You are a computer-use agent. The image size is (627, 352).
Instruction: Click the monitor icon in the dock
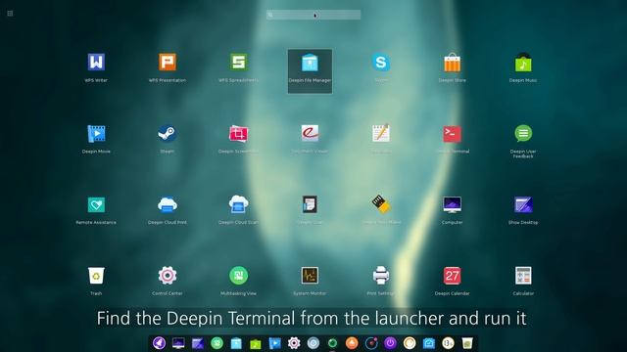tap(178, 343)
